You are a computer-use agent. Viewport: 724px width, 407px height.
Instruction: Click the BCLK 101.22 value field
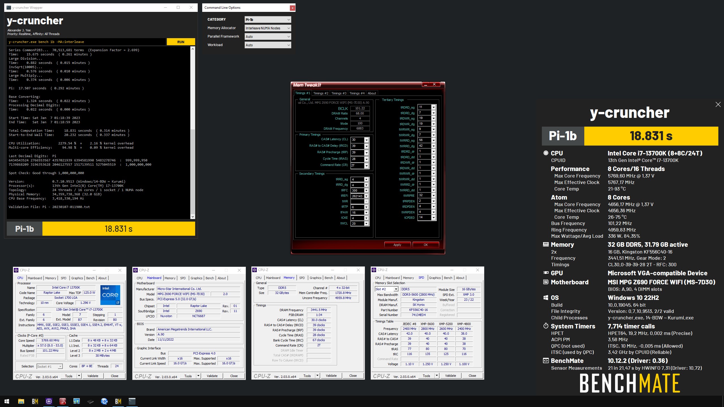tap(360, 108)
